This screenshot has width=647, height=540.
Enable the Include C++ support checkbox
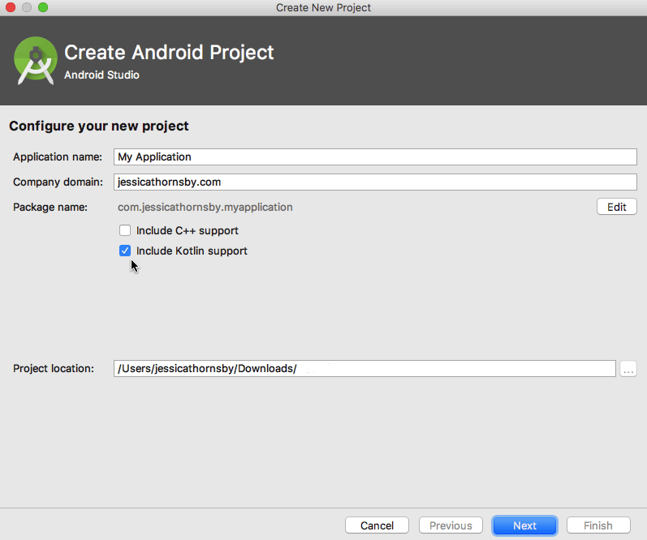(x=125, y=230)
